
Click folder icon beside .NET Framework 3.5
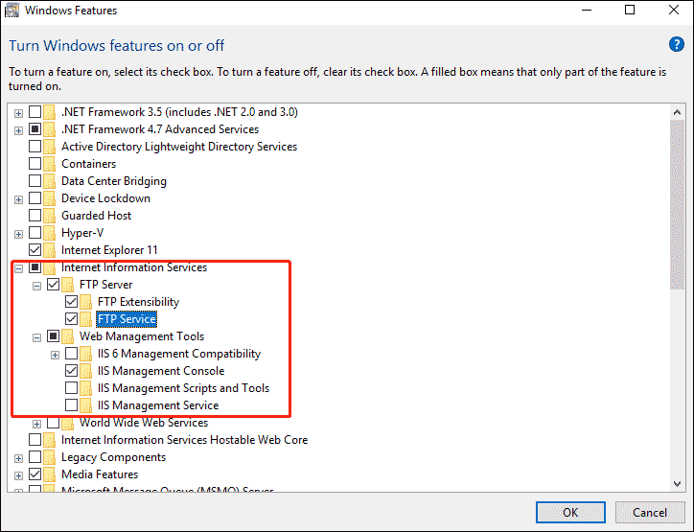pyautogui.click(x=50, y=112)
